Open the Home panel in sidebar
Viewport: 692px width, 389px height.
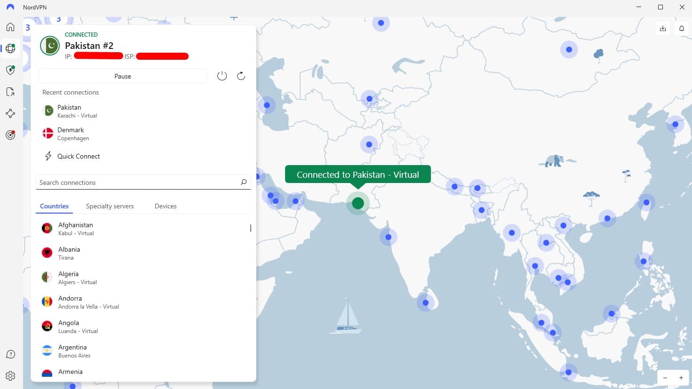pos(10,27)
